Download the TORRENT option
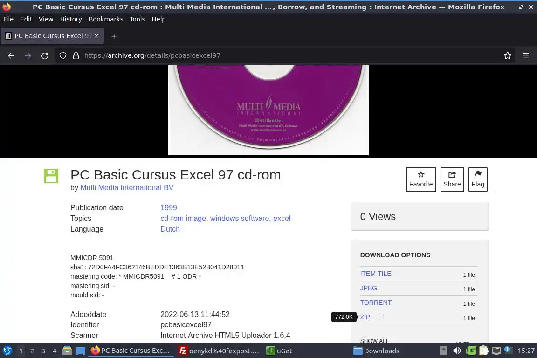The width and height of the screenshot is (537, 358). pos(376,303)
